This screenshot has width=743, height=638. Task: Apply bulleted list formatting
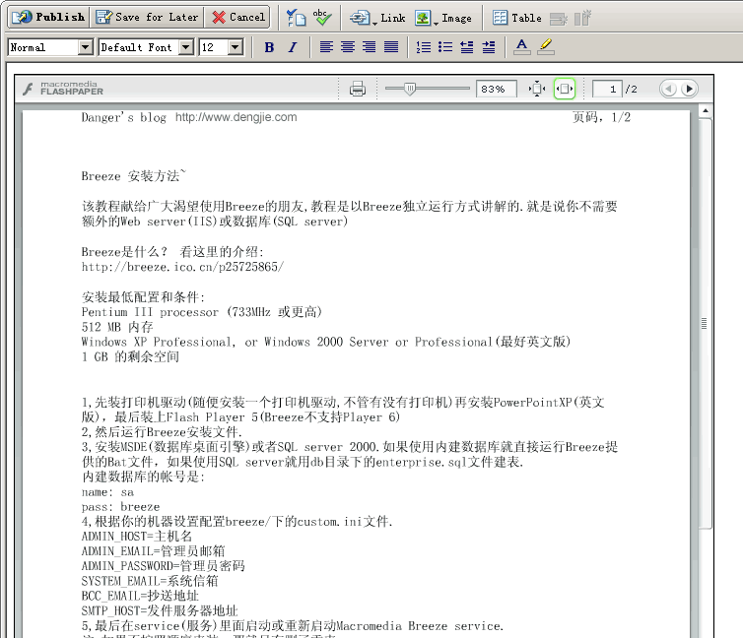[445, 47]
